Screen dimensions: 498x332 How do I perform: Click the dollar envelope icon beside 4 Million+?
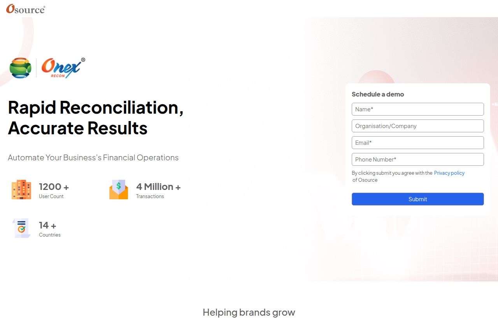[x=119, y=190]
